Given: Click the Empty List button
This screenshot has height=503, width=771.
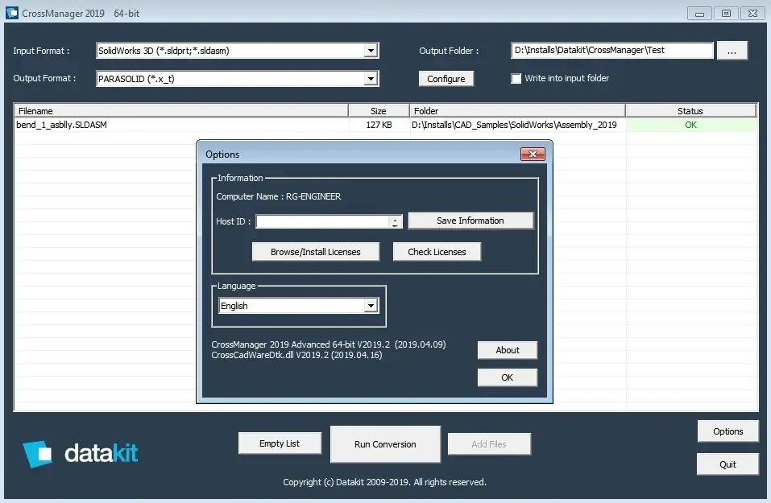Looking at the screenshot, I should click(280, 443).
